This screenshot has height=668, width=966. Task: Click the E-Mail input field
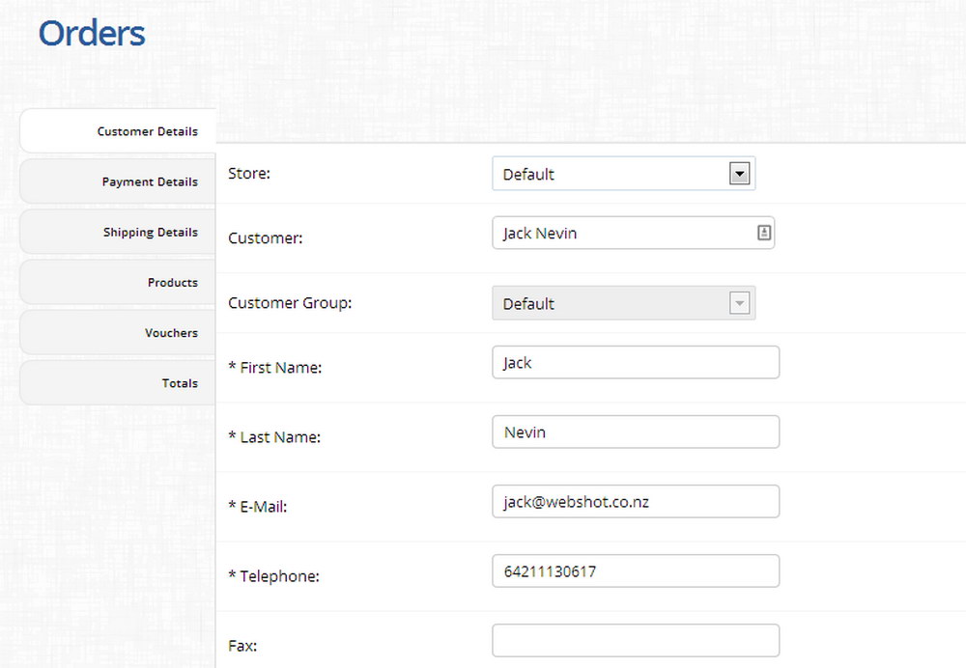coord(636,502)
